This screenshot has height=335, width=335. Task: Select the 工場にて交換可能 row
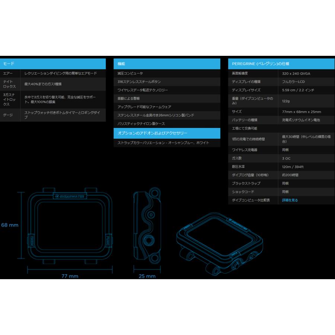tap(281, 128)
